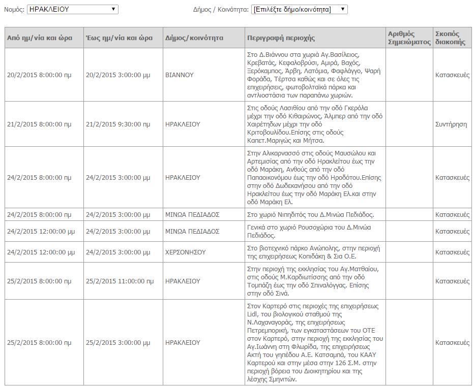Screen dimensions: 473x387
Task: Click the Δ.Βιάννου villages description cell
Action: pyautogui.click(x=314, y=75)
